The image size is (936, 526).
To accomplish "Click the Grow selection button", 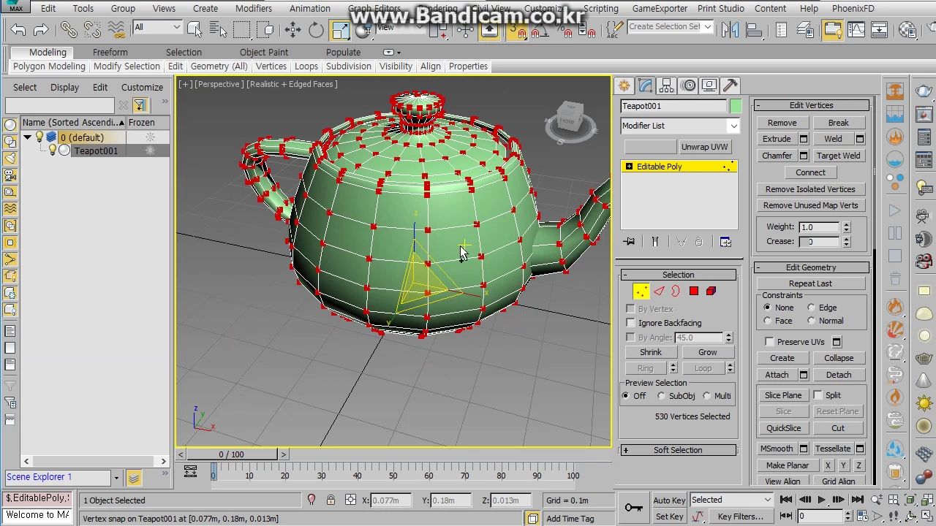I will coord(707,352).
